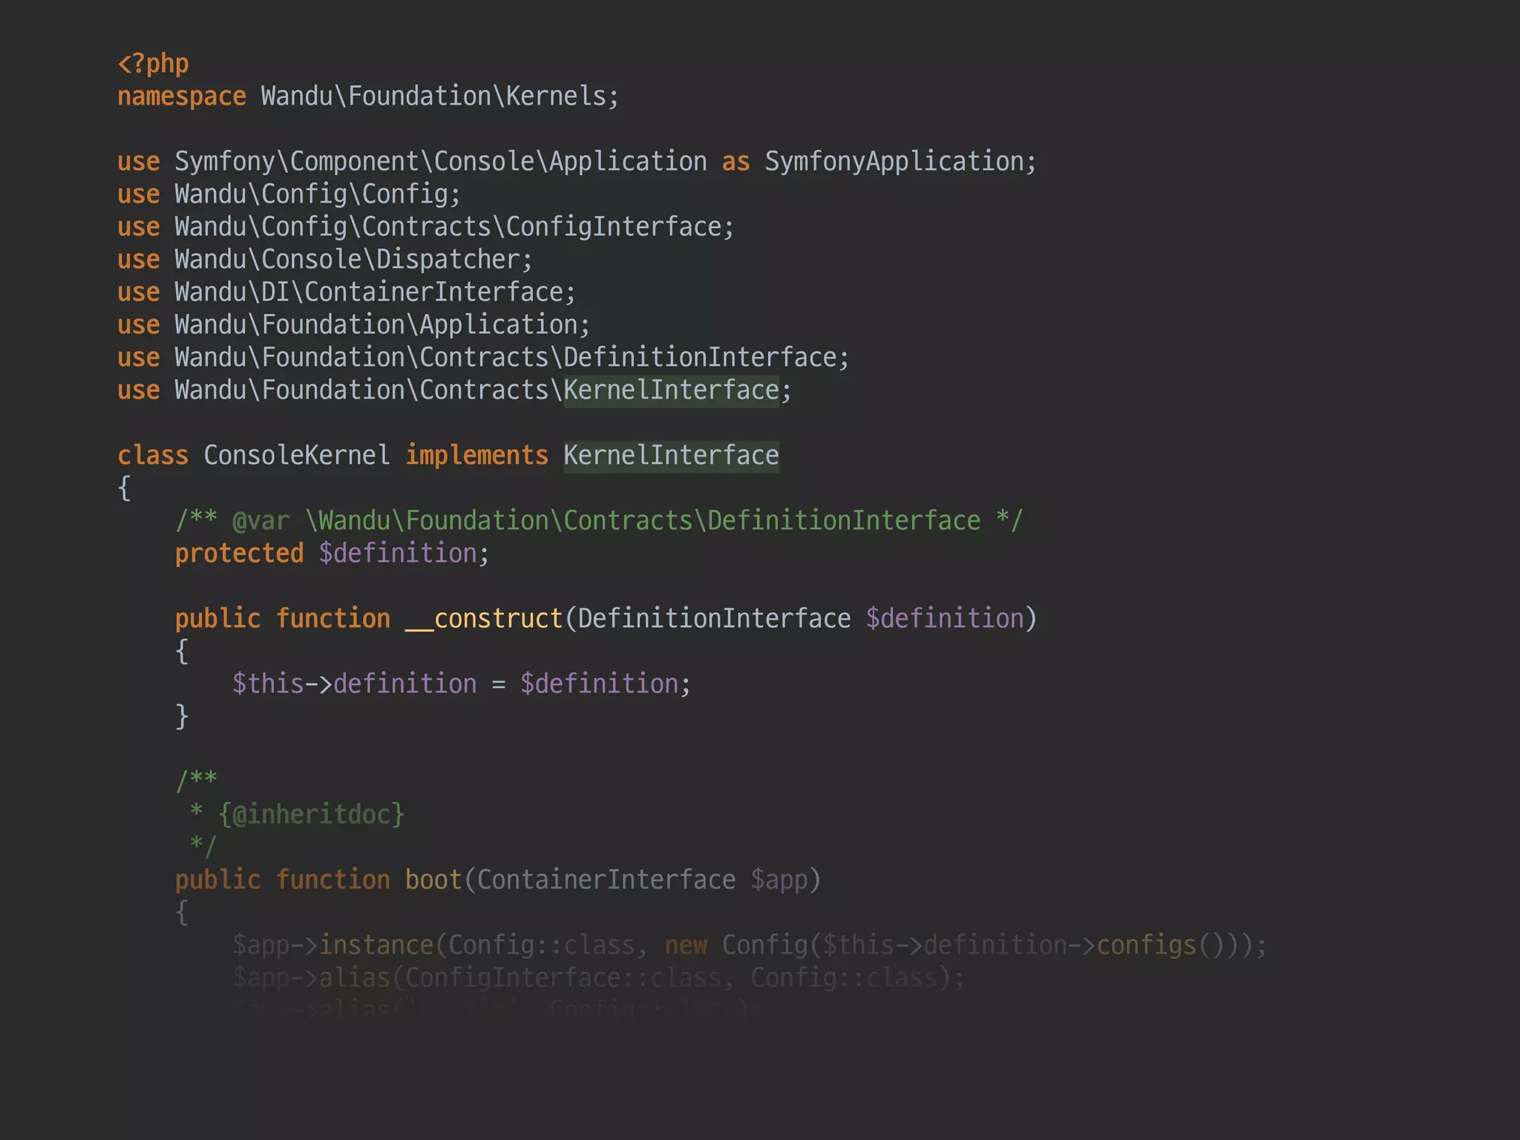
Task: Click 'class' keyword before ConsoleKernel
Action: [x=153, y=456]
